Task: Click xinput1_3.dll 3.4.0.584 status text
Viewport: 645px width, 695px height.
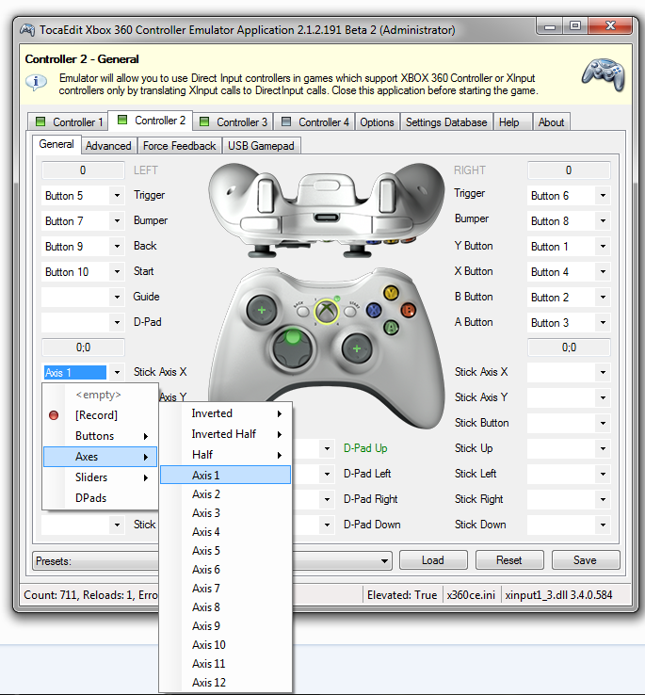Action: [559, 595]
